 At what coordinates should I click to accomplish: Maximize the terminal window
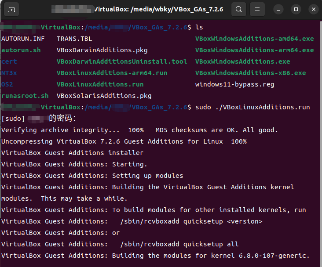(x=296, y=9)
